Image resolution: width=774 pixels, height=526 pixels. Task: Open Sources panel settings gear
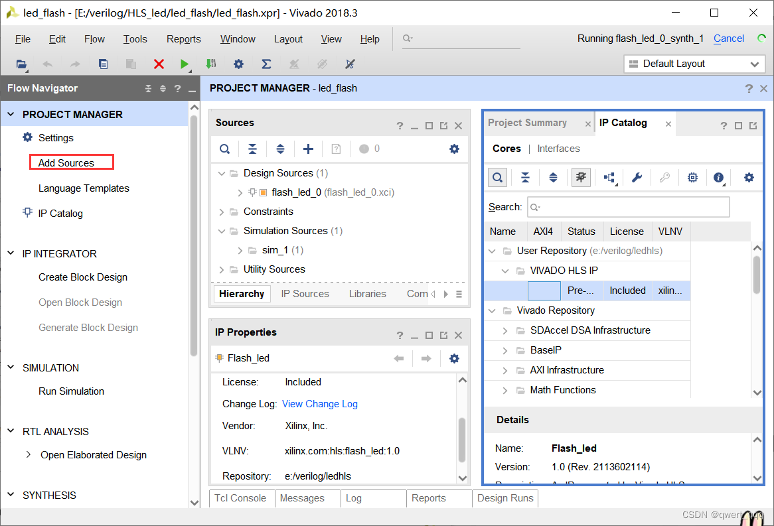(454, 149)
